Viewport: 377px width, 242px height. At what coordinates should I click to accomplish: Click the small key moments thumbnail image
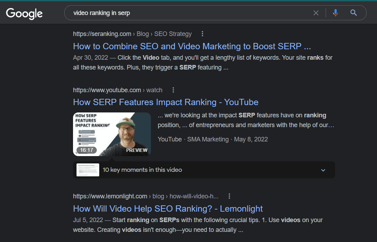pyautogui.click(x=88, y=170)
